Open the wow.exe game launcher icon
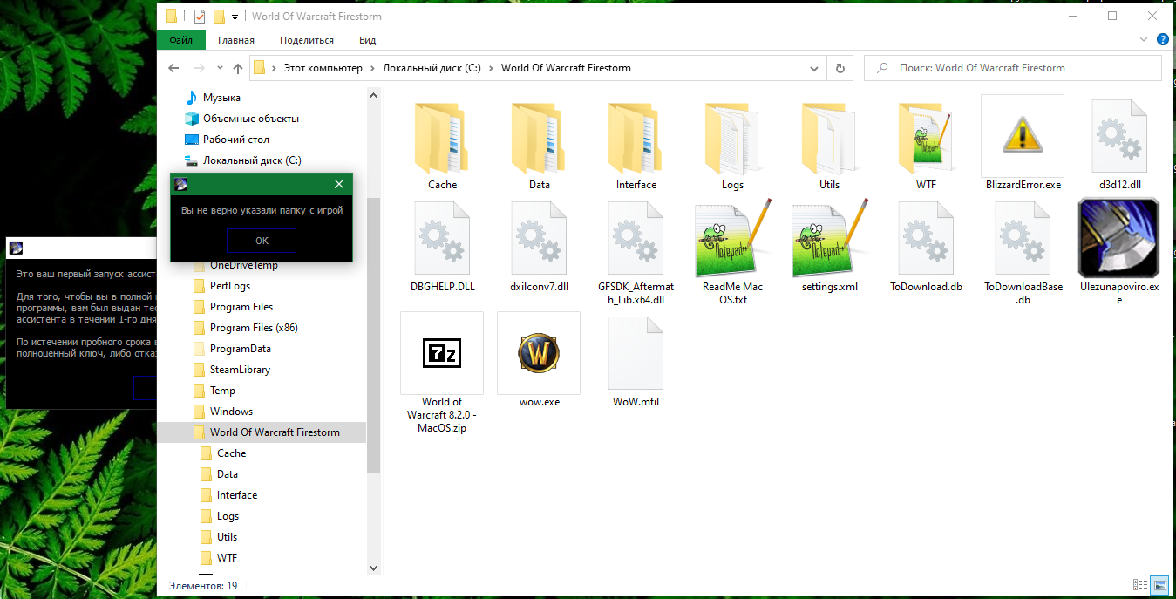This screenshot has width=1176, height=599. [x=538, y=353]
